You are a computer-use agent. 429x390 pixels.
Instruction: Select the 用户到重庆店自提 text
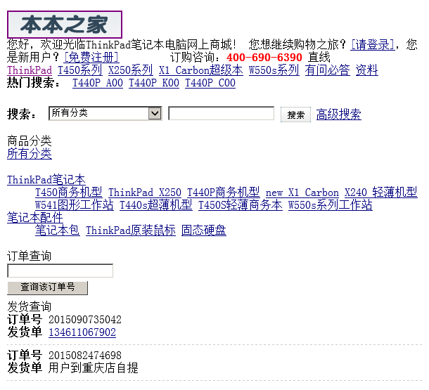[x=94, y=368]
